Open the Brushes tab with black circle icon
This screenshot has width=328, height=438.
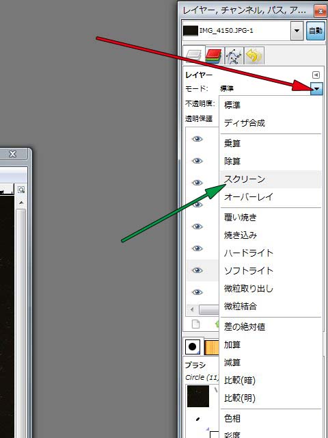point(193,347)
